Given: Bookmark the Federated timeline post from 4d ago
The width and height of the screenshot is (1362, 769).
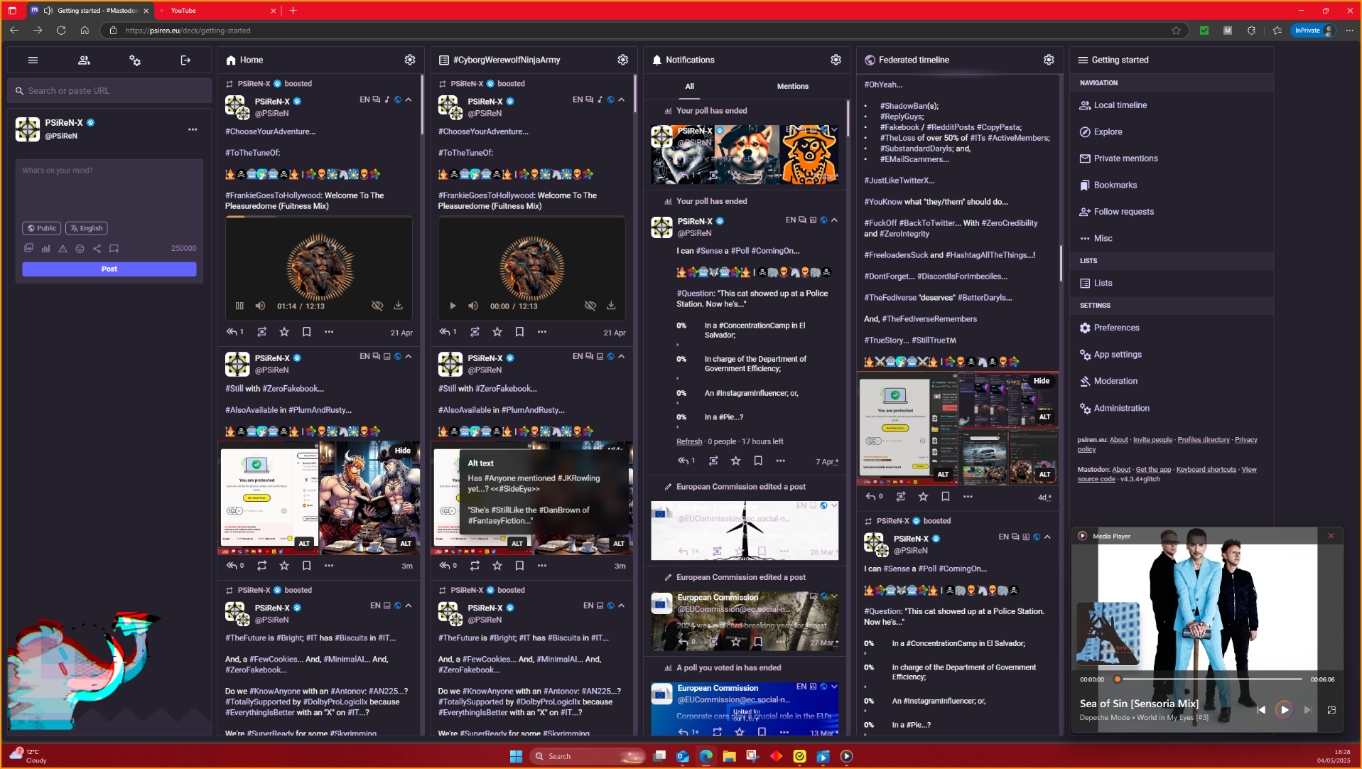Looking at the screenshot, I should [x=945, y=497].
